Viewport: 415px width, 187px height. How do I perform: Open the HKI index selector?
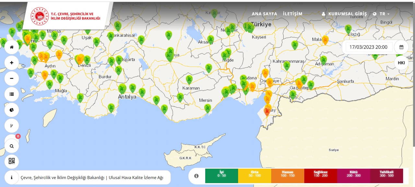coord(401,63)
